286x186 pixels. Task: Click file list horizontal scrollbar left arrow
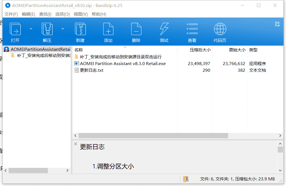(75, 135)
